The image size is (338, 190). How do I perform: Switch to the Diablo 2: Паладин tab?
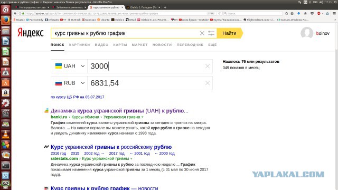point(143,7)
